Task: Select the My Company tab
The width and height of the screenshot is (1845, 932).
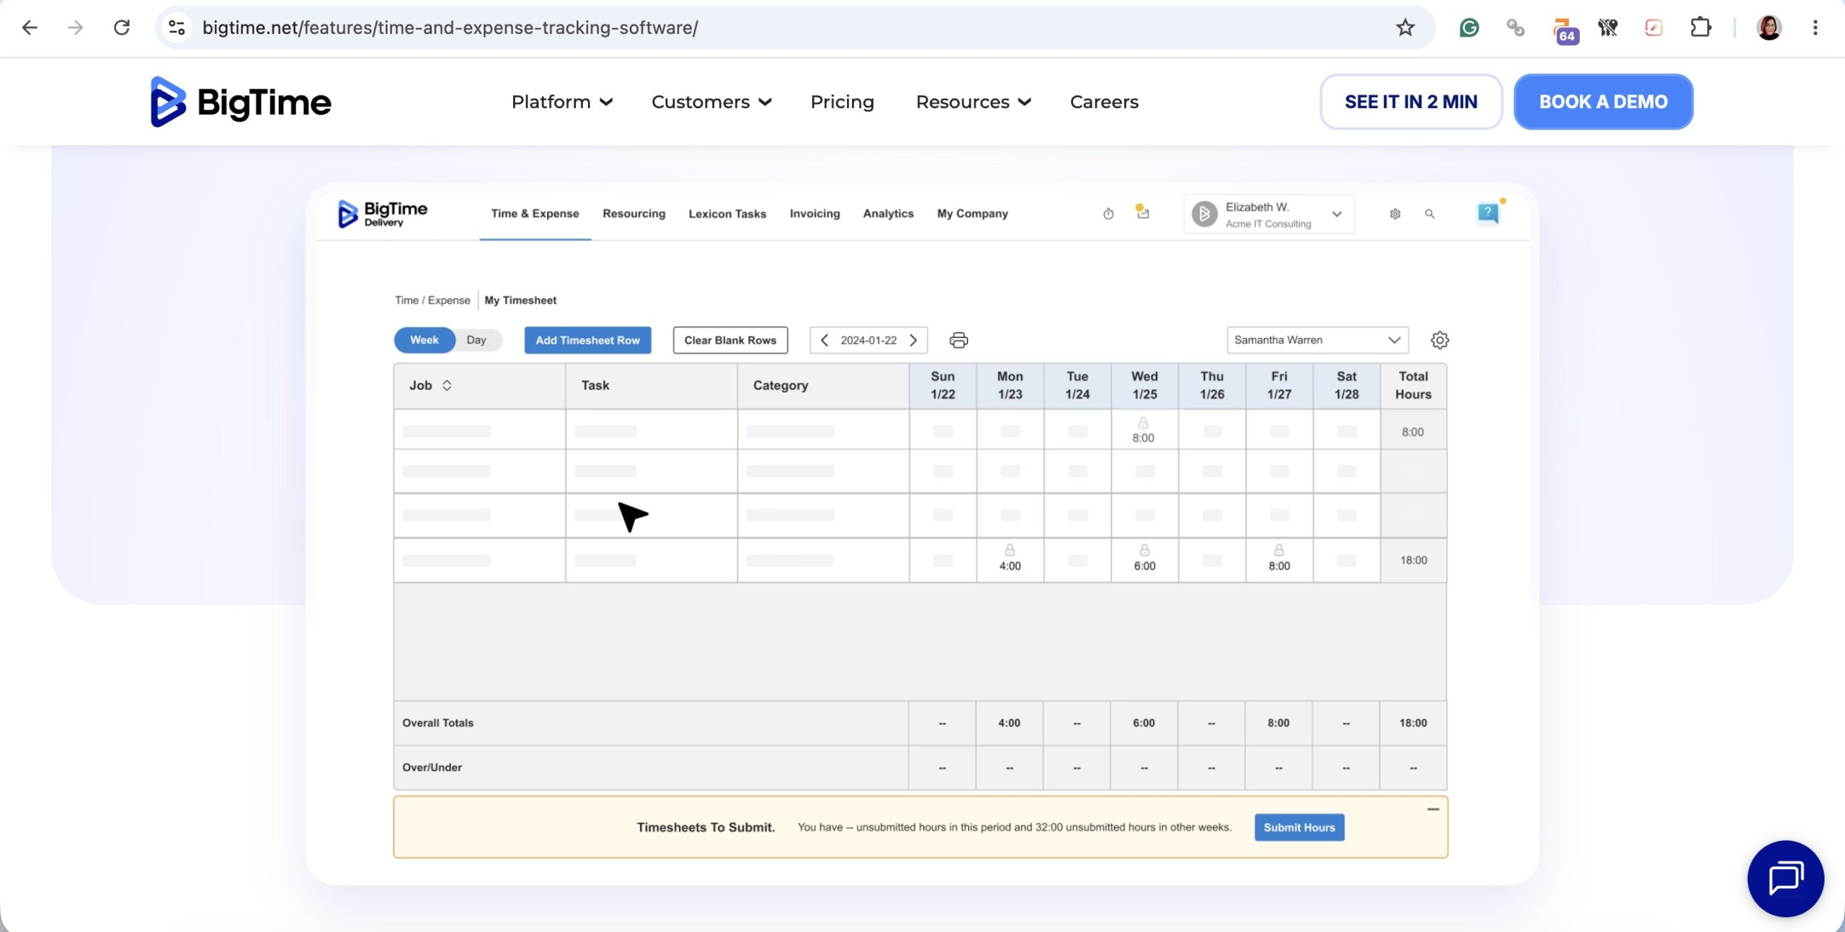Action: pyautogui.click(x=972, y=214)
